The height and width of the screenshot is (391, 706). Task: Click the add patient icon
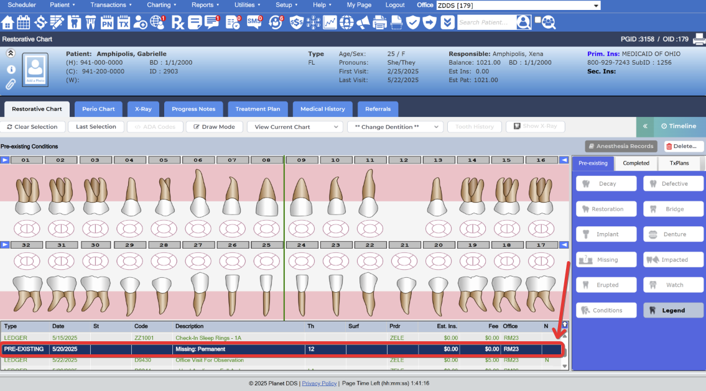141,22
